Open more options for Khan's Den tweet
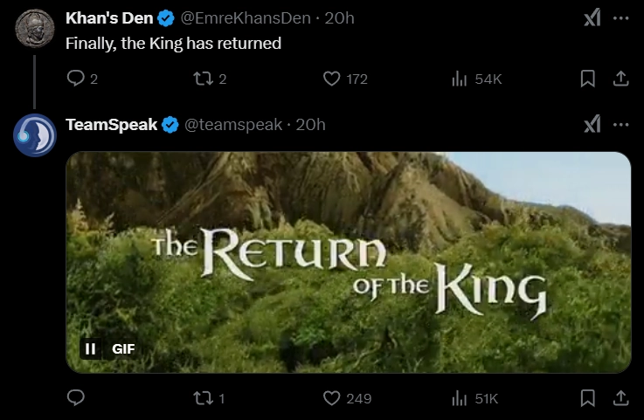The height and width of the screenshot is (420, 644). point(620,19)
